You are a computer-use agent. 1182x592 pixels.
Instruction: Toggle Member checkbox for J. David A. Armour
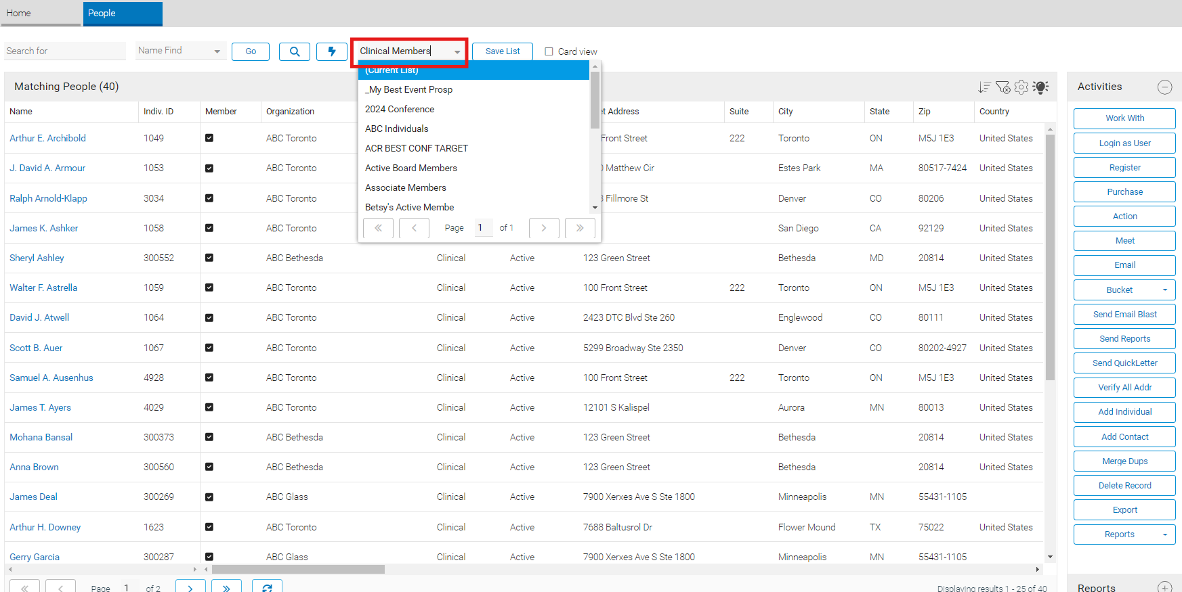209,168
